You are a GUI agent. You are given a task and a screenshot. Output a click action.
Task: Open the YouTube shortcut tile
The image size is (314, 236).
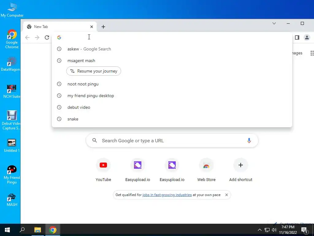tap(103, 170)
